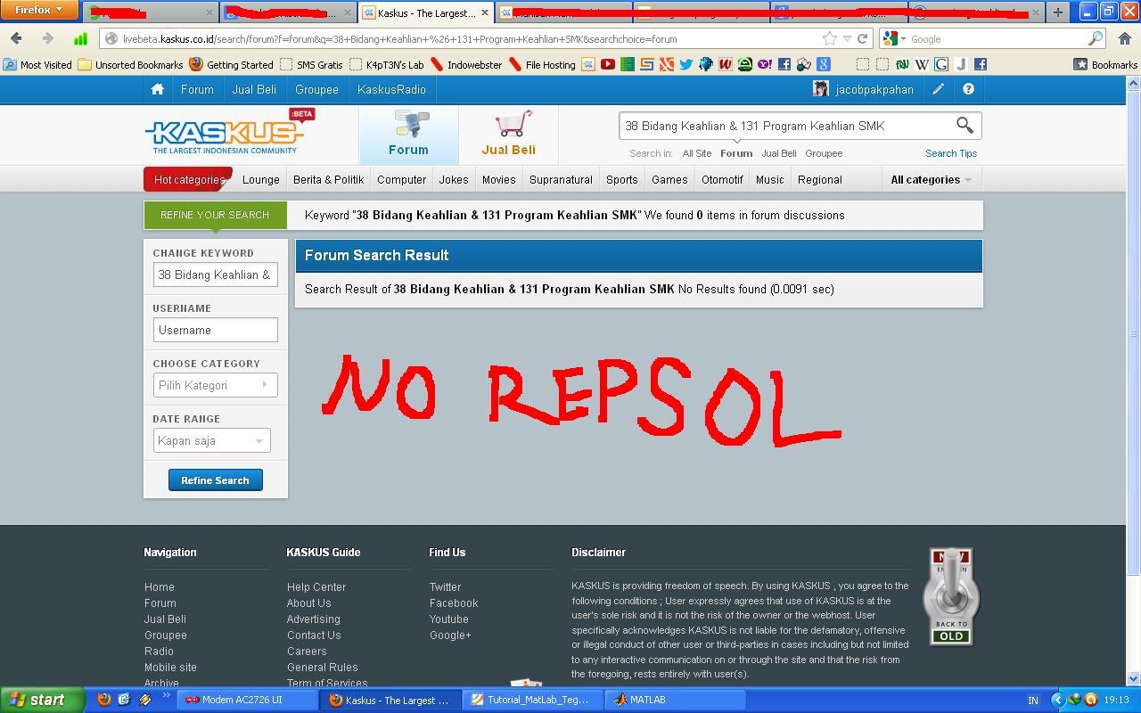Screen dimensions: 1141x713
Task: Click the YouTube bookmark icon
Action: [607, 64]
